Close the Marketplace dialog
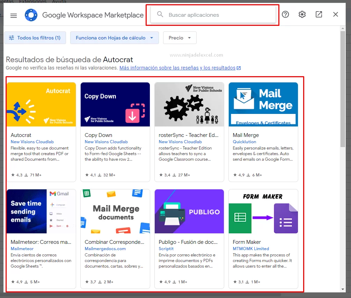Image resolution: width=351 pixels, height=298 pixels. 335,15
